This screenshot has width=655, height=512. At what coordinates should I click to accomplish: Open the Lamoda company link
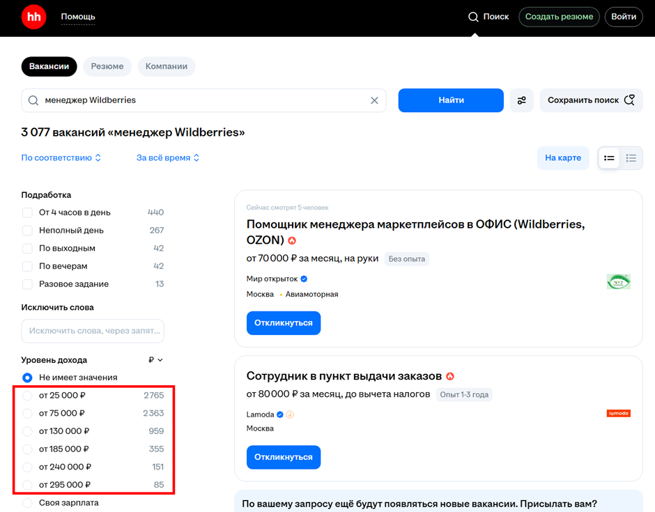click(260, 414)
